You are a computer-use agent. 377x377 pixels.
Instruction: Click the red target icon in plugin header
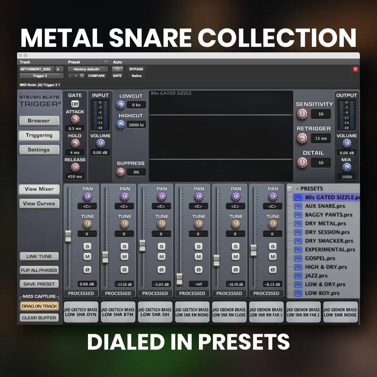(355, 69)
